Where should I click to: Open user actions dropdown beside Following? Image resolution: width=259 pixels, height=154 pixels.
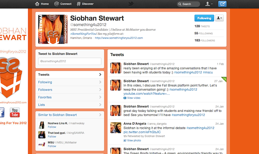[x=219, y=18]
